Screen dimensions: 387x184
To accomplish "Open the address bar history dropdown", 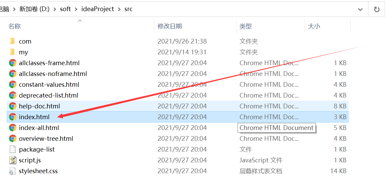I will coord(360,9).
